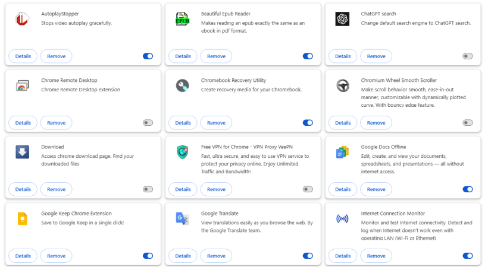
Task: View Details of ChatGPT search
Action: coord(343,56)
